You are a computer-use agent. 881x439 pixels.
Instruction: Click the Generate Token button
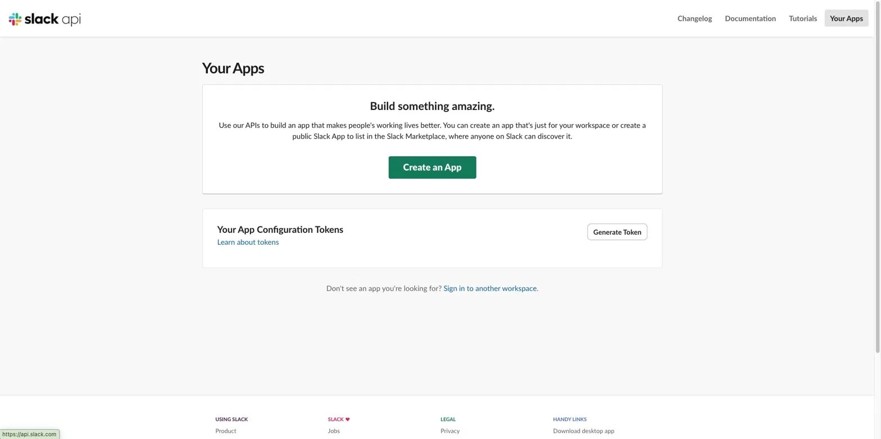click(617, 232)
